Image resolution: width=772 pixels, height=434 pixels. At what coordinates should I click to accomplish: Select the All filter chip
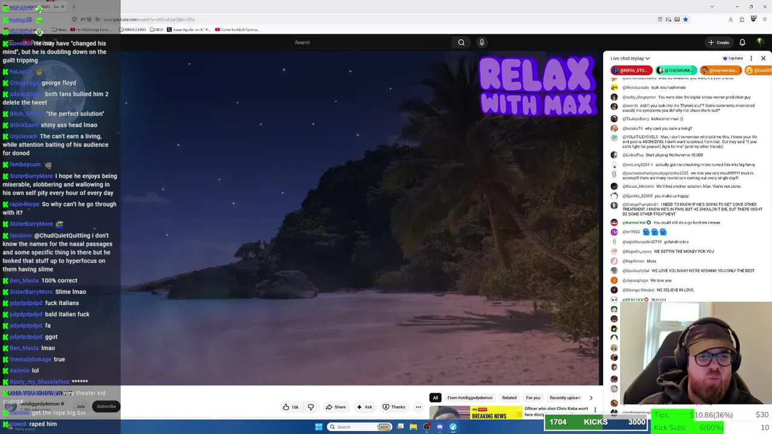click(x=435, y=398)
